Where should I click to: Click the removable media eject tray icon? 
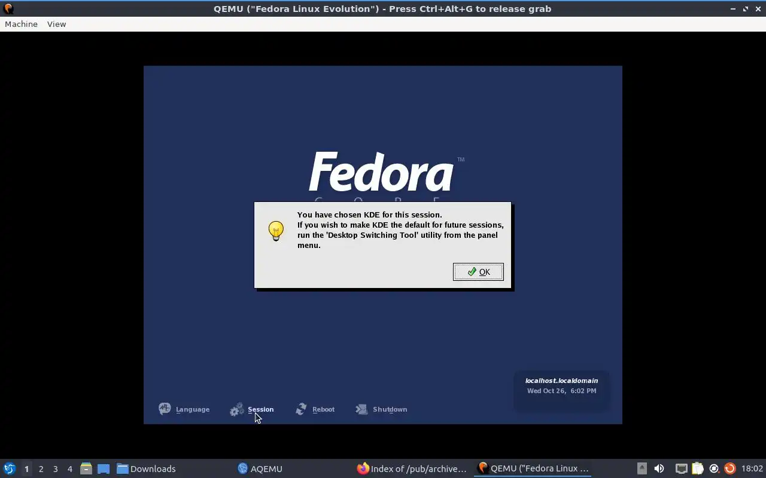642,469
